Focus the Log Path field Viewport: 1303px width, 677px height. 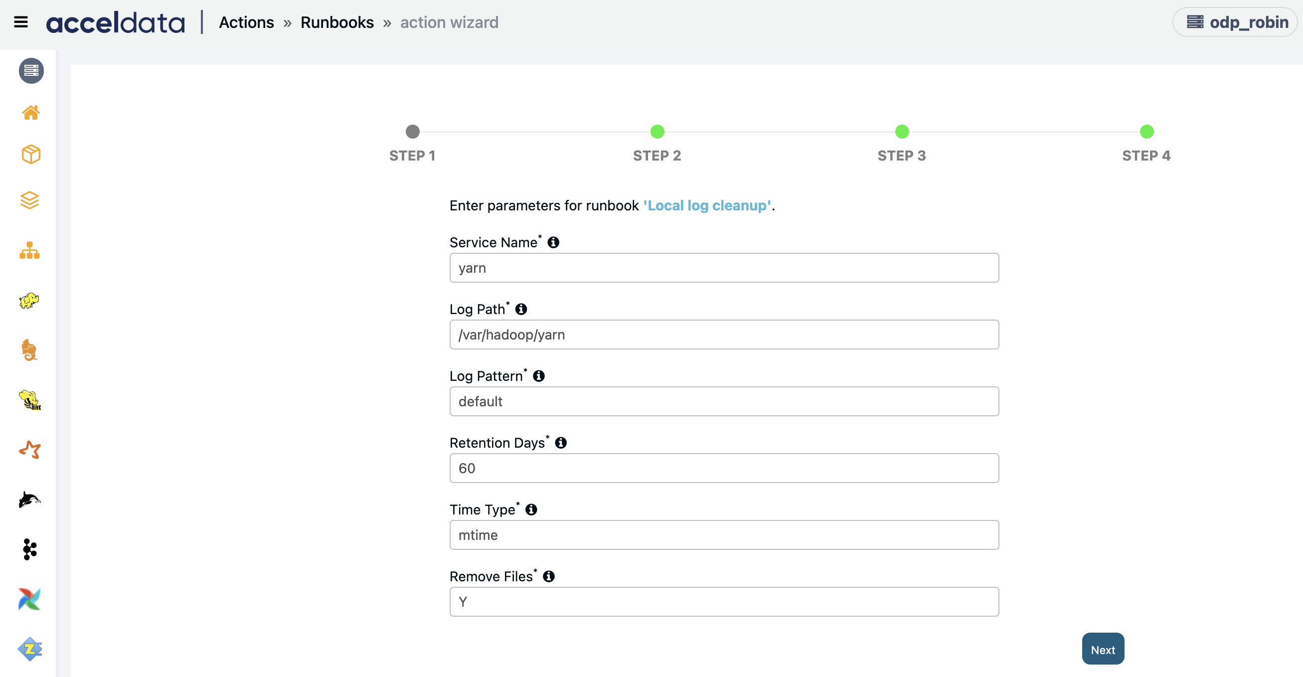click(724, 335)
